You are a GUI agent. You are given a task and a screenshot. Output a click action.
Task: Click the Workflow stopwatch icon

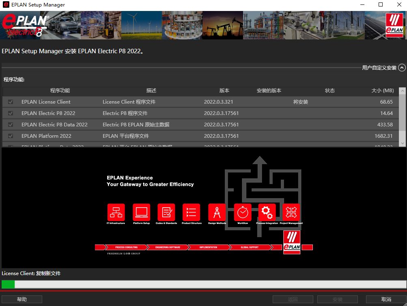point(243,212)
